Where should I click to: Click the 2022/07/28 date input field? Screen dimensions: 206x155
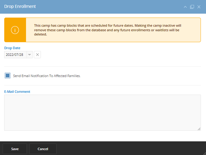pyautogui.click(x=16, y=55)
